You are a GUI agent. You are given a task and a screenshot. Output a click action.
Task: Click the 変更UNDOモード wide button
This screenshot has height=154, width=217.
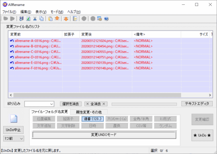(104, 135)
